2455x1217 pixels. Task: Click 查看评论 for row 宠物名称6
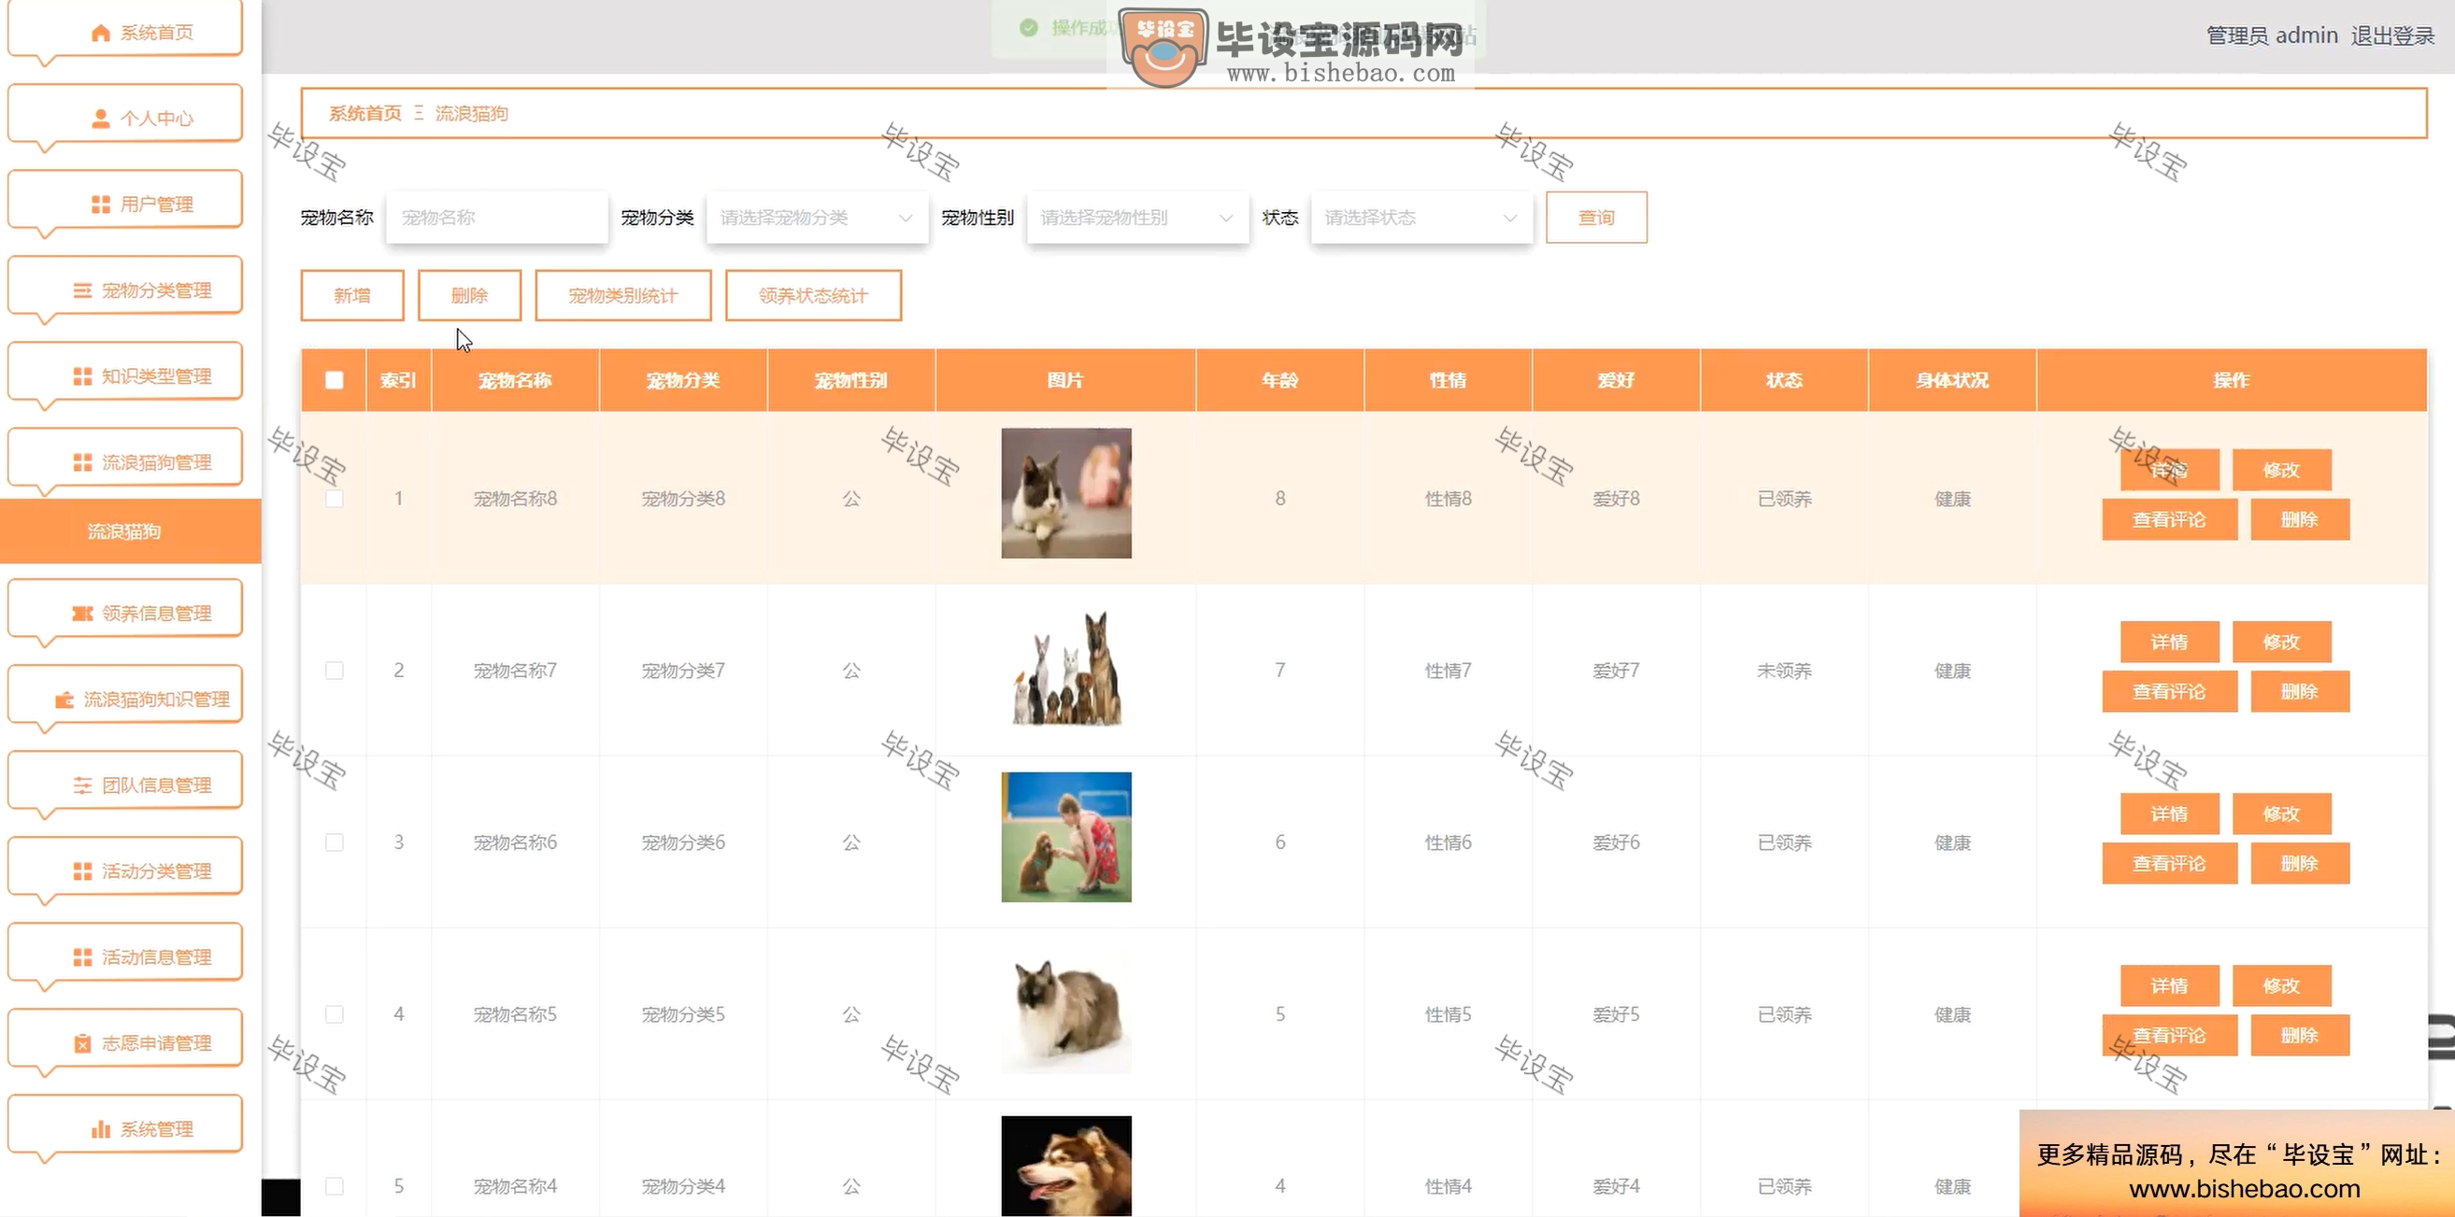2169,864
